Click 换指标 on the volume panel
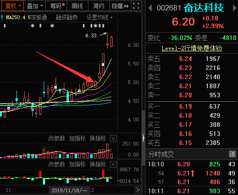The height and width of the screenshot is (195, 238). (x=98, y=138)
